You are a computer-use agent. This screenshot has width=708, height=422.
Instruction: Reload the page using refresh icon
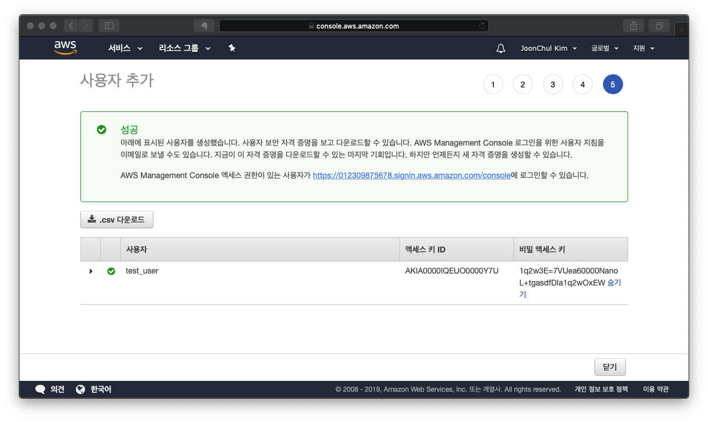[482, 26]
